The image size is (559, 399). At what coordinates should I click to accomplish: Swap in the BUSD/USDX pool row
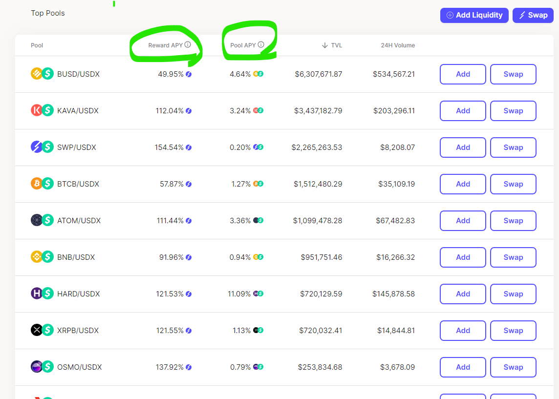point(513,74)
